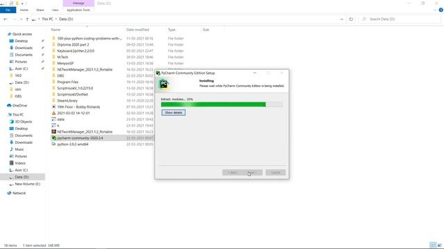The width and height of the screenshot is (444, 249).
Task: Open the File ribbon tab
Action: (x=8, y=10)
